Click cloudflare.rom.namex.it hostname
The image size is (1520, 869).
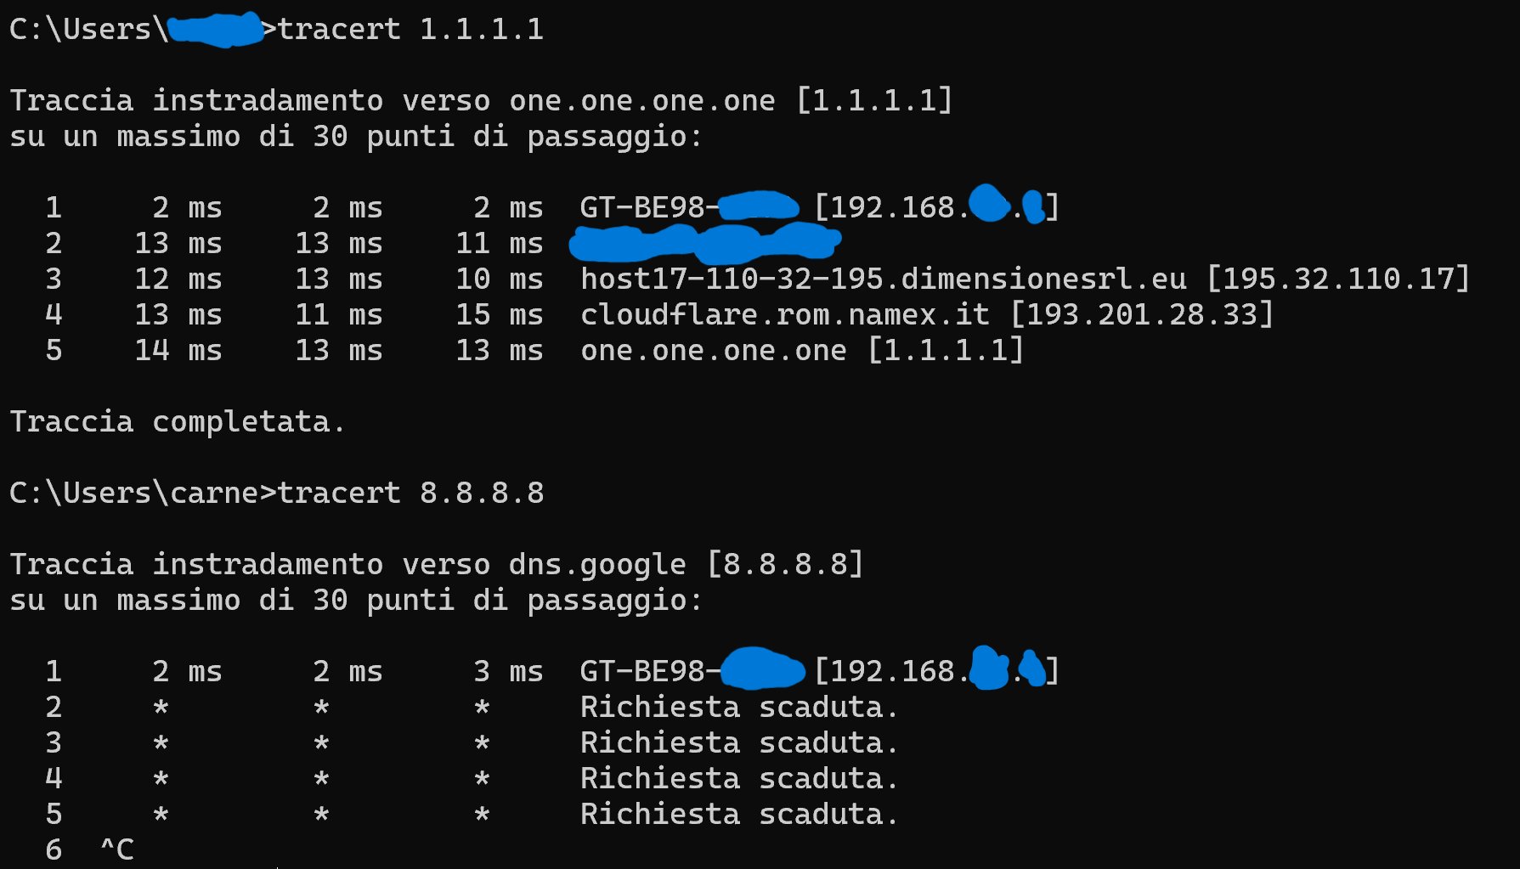click(x=785, y=315)
